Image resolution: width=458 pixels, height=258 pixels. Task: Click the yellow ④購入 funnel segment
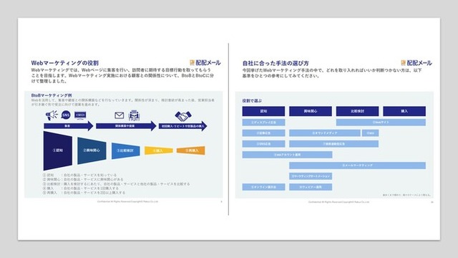tap(159, 150)
